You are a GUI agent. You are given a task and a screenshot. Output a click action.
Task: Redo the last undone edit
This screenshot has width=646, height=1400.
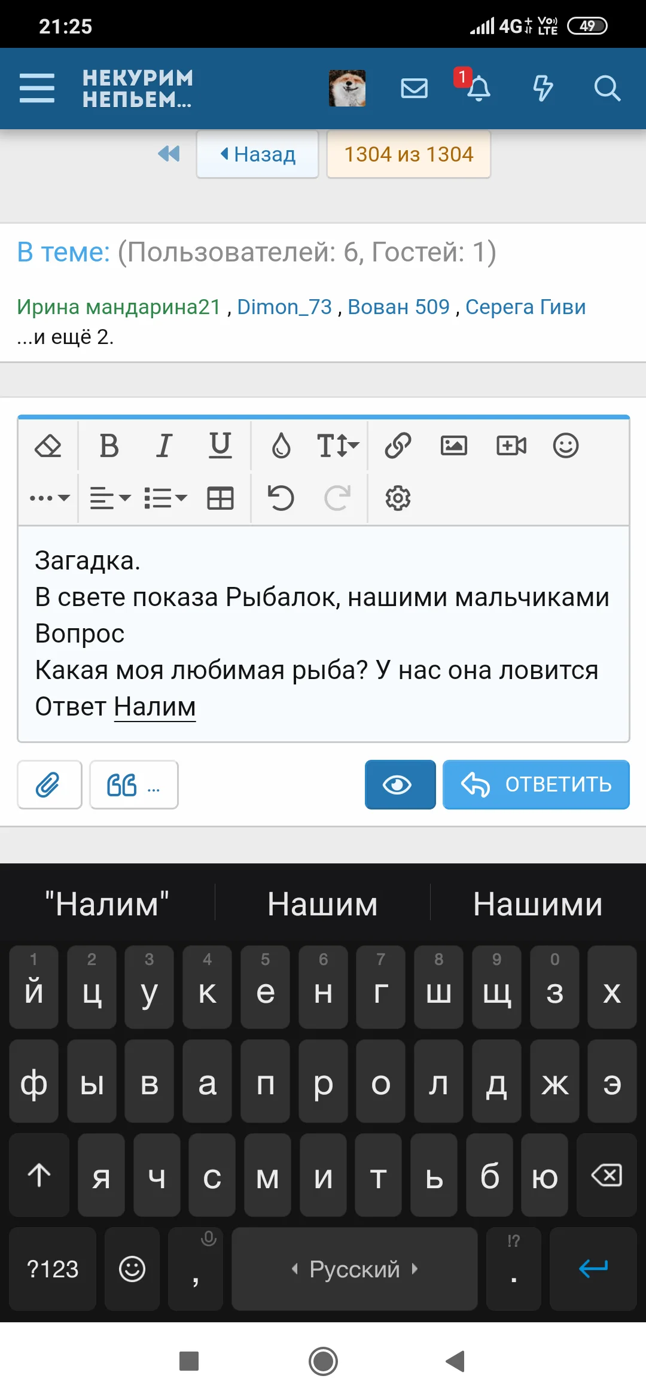pyautogui.click(x=337, y=498)
